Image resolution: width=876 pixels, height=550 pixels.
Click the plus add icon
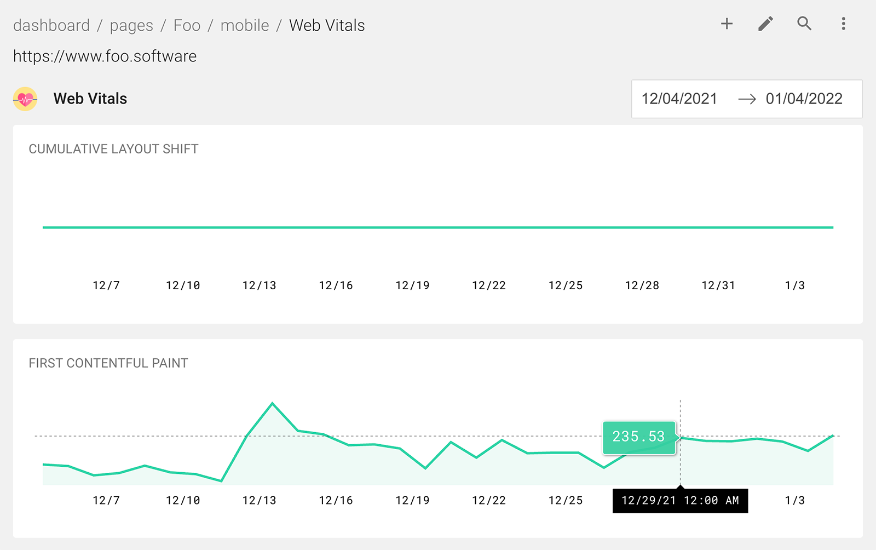727,24
